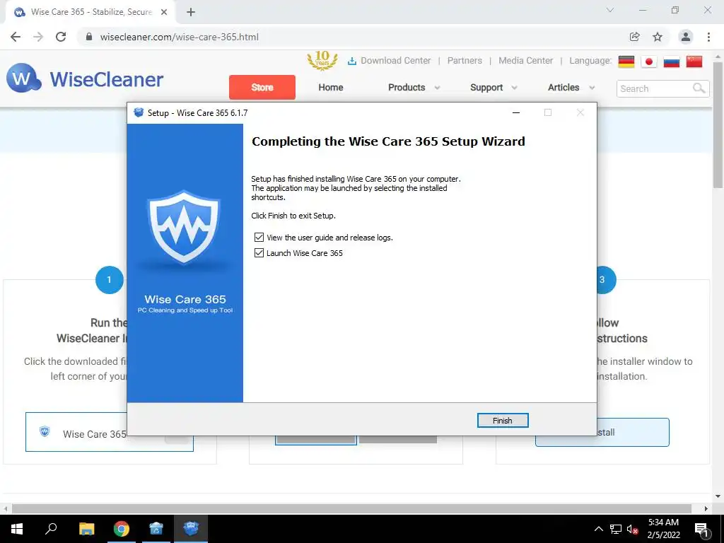Close the Wise Care 365 tab
The width and height of the screenshot is (724, 543).
coord(164,12)
